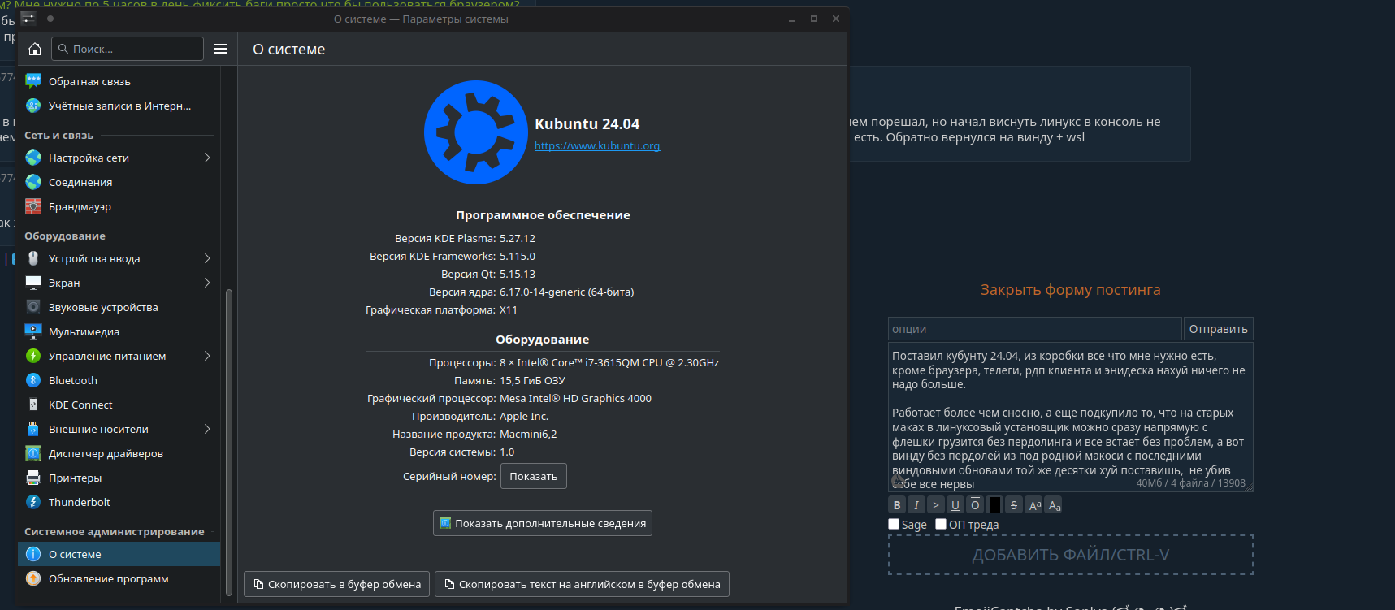
Task: Click Скопировать текст на английском в буфер обмена
Action: pyautogui.click(x=582, y=584)
